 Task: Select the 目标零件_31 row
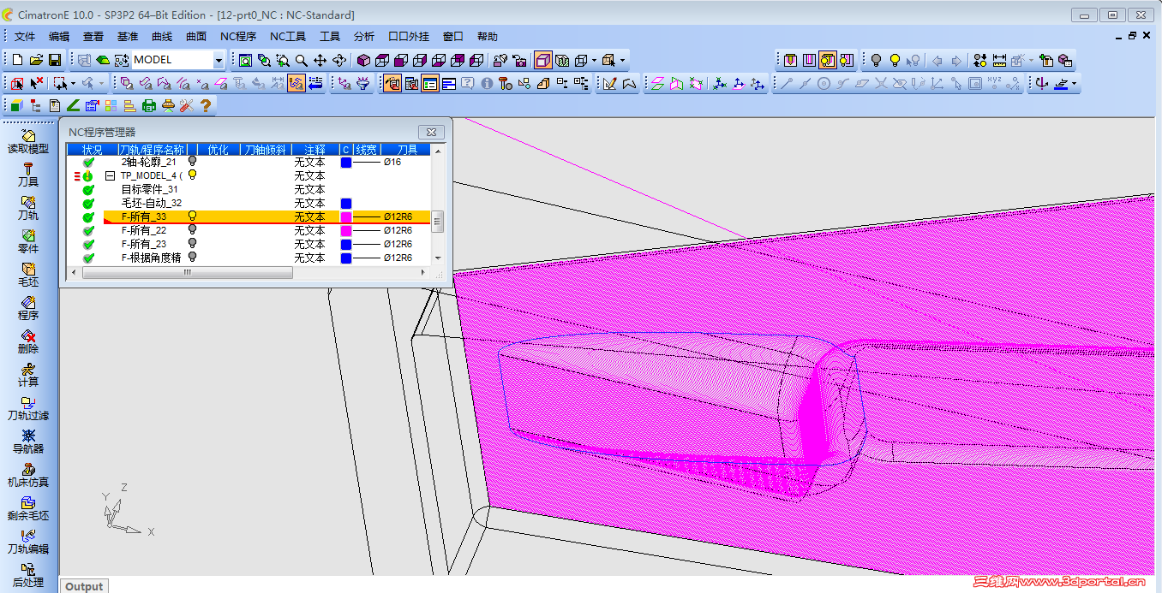coord(249,189)
